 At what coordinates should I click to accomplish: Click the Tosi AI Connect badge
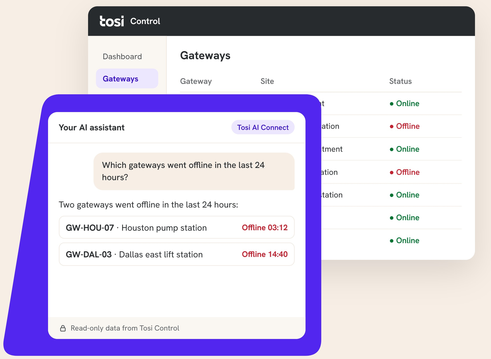263,127
